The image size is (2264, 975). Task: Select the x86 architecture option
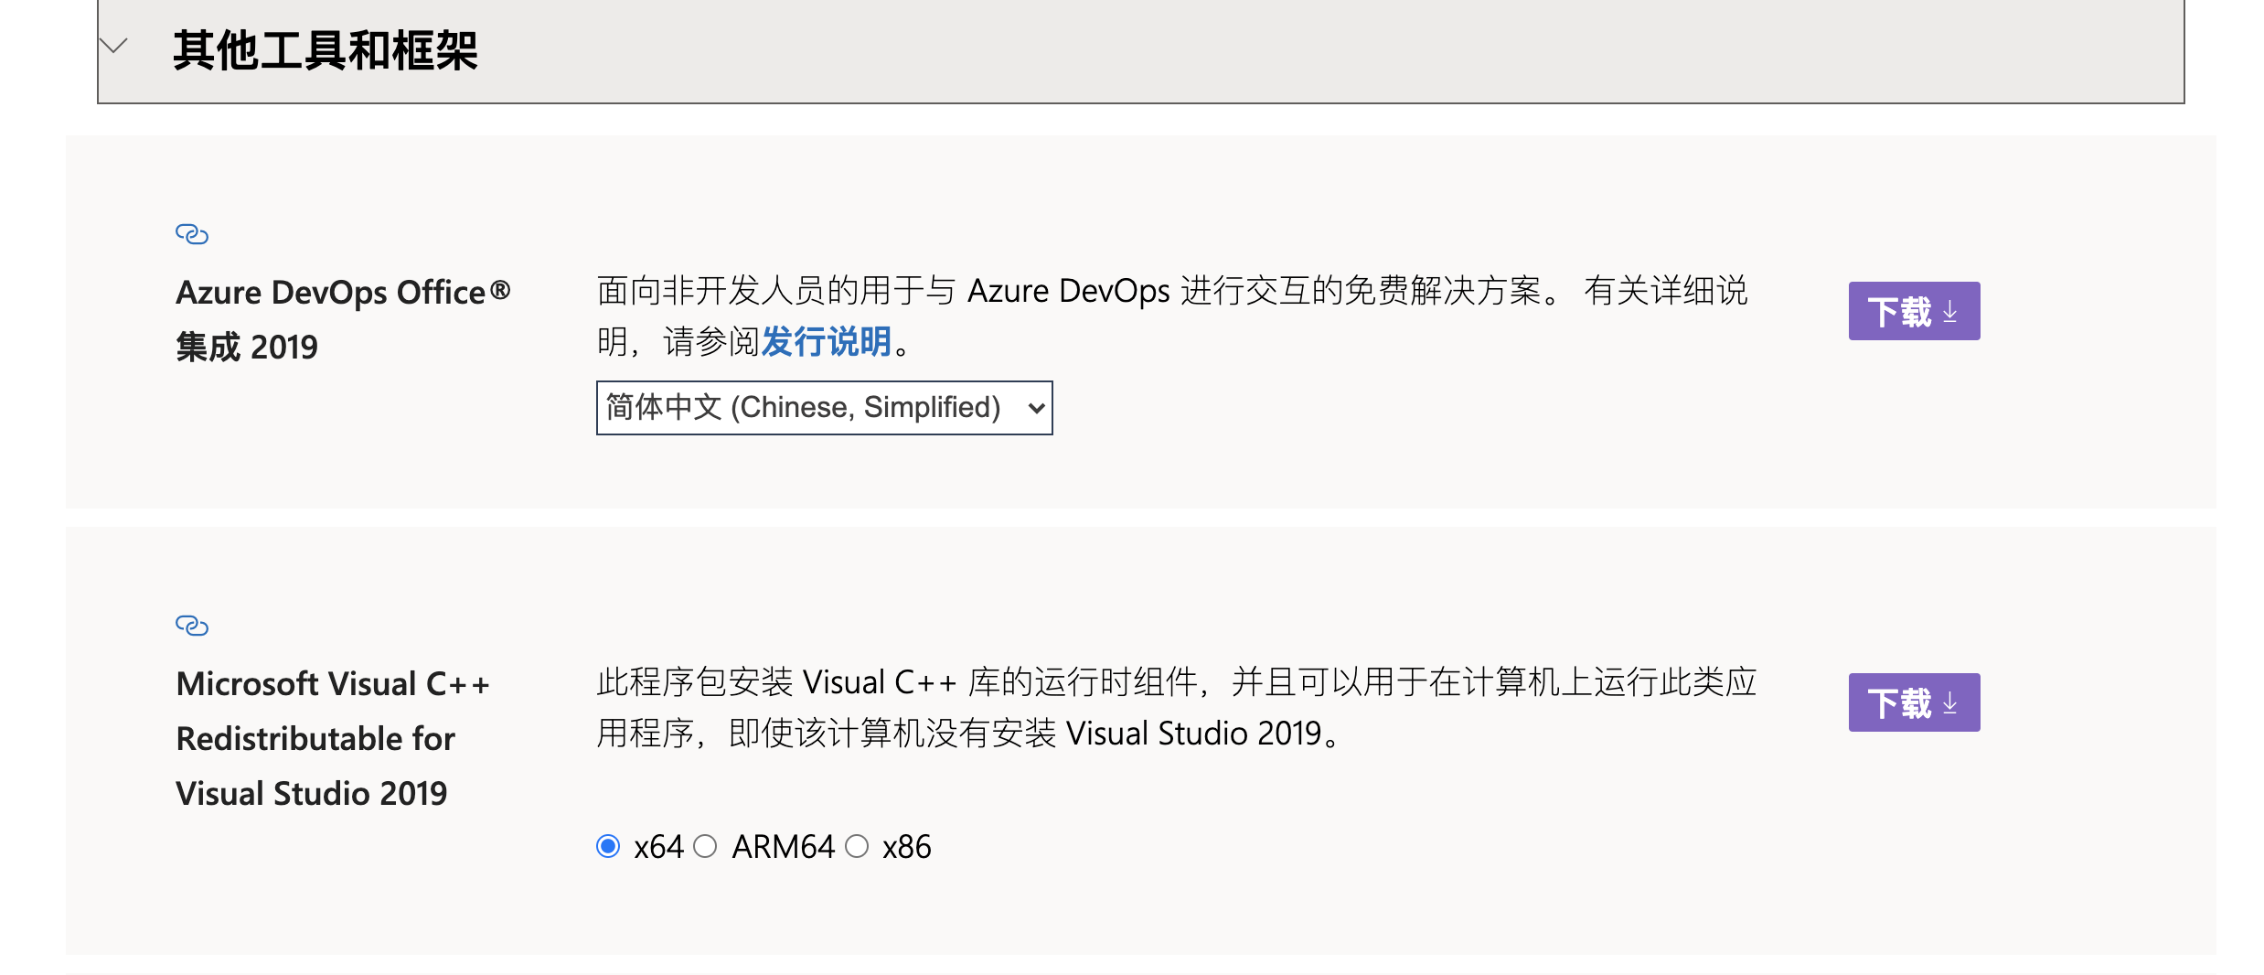857,846
